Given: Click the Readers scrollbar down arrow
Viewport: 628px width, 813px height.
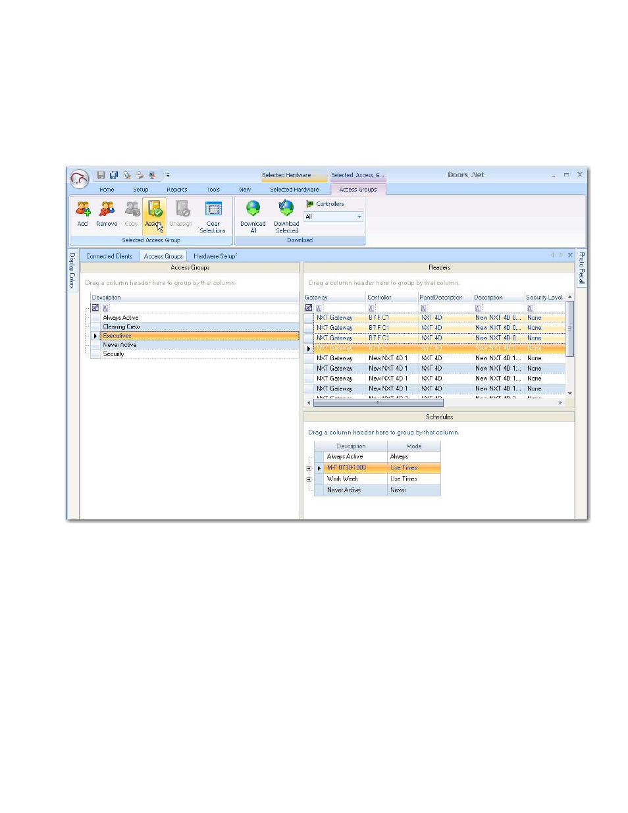Looking at the screenshot, I should (570, 393).
